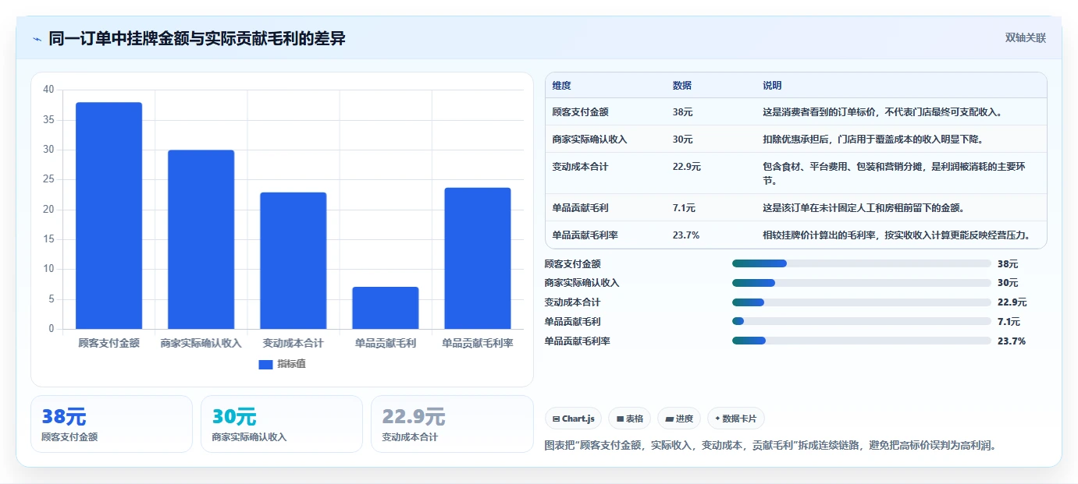The image size is (1078, 484).
Task: Click the lightning icon beside the card title
Action: tap(37, 39)
